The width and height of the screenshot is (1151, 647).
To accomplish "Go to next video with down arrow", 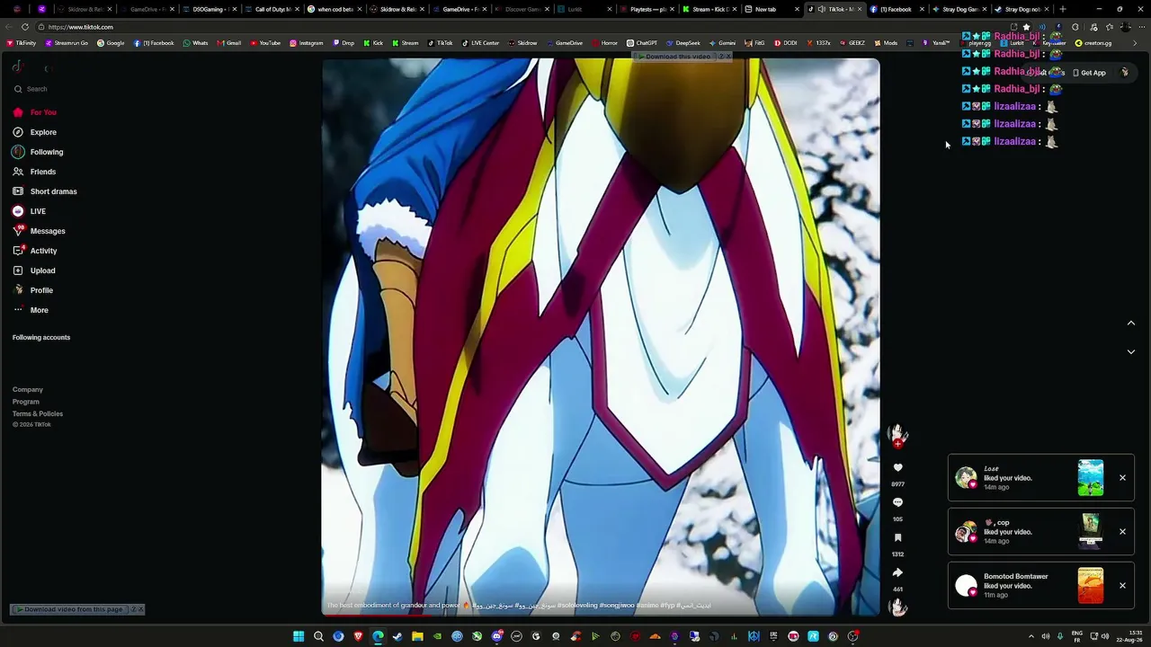I will 1131,351.
